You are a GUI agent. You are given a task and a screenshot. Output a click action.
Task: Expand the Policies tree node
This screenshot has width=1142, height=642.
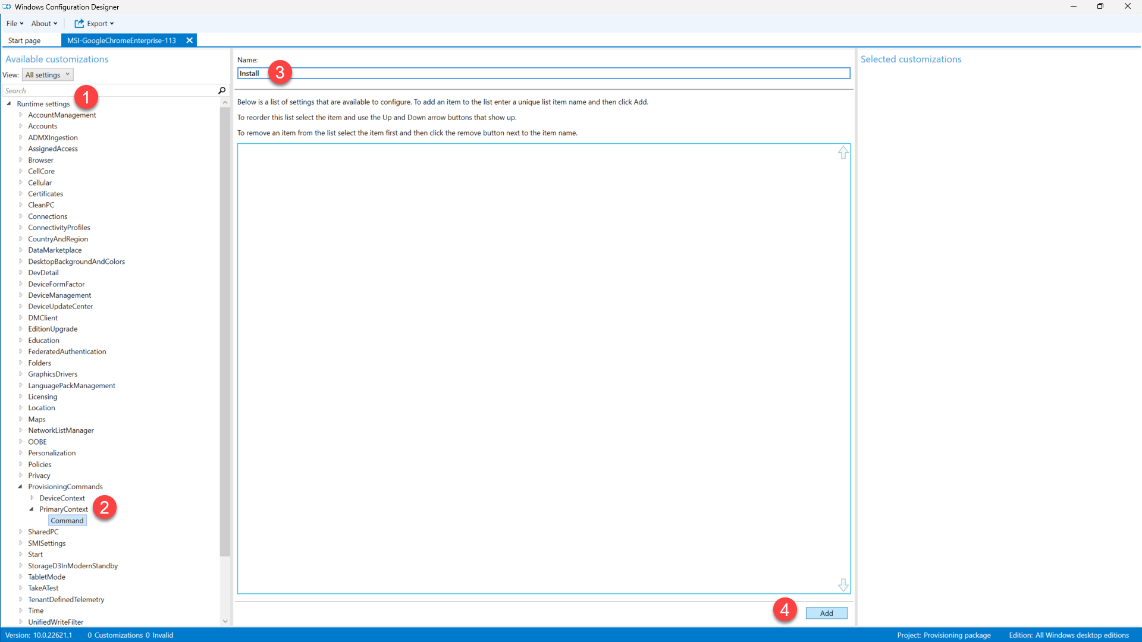point(20,464)
